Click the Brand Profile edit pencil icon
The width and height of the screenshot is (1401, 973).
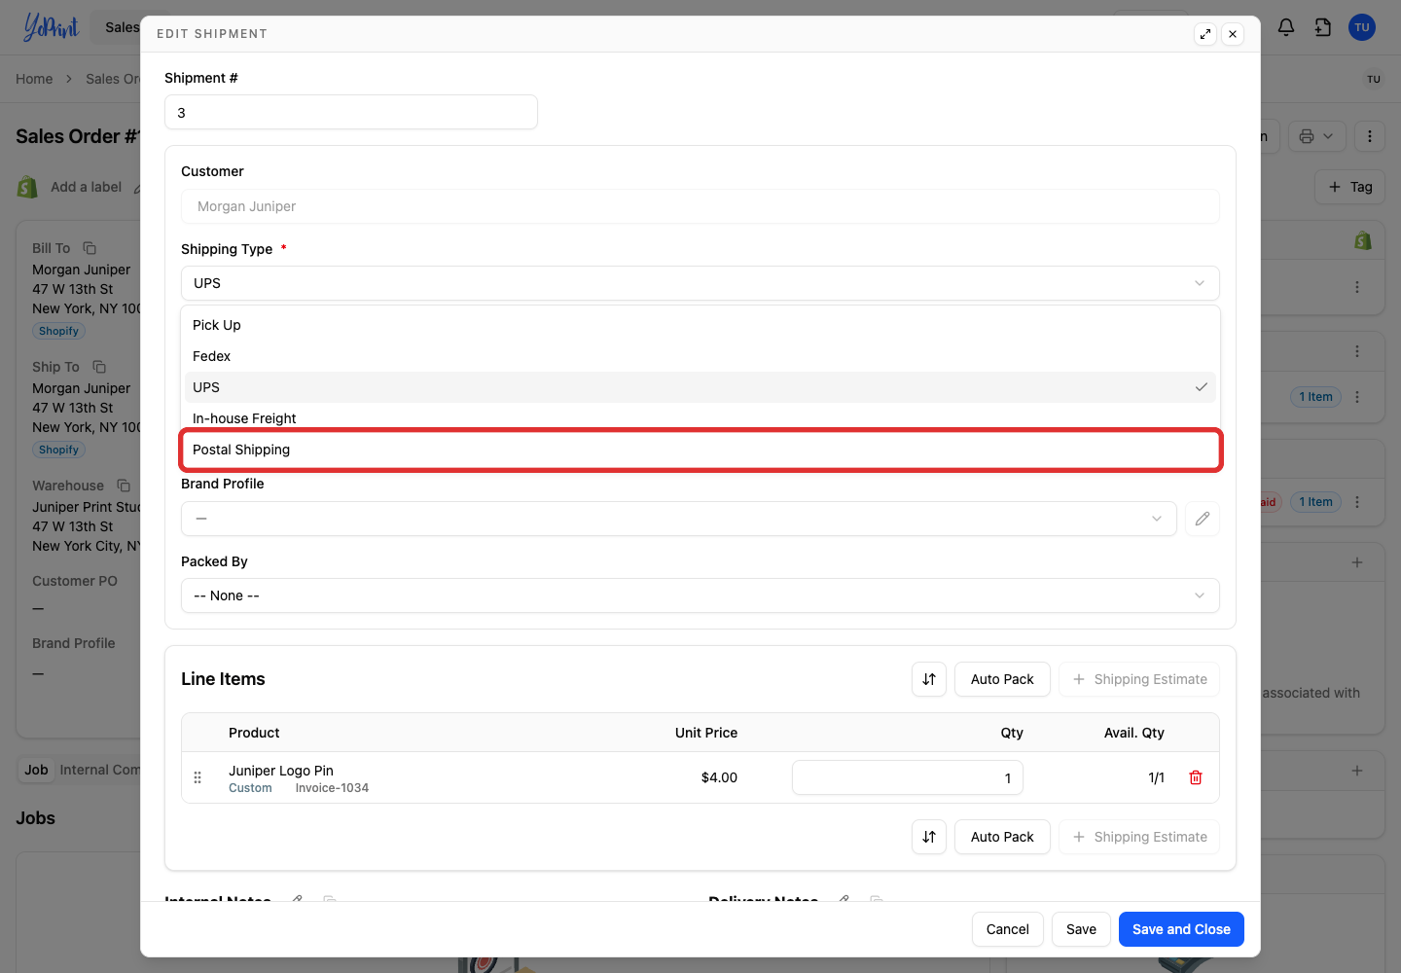(1203, 519)
